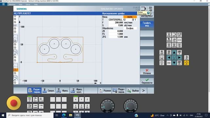Click the [VAR] increment key

pyautogui.click(x=35, y=106)
